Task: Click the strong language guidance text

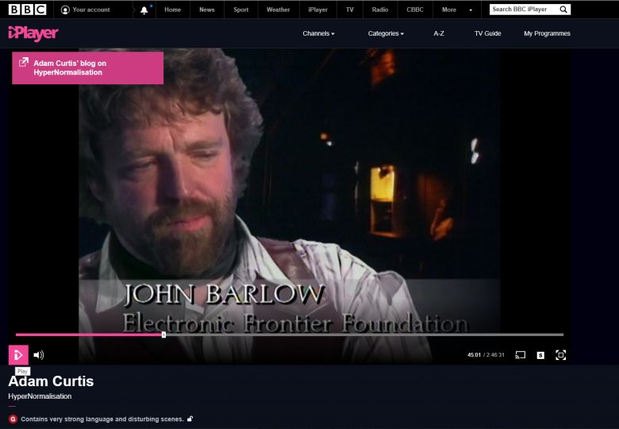Action: [x=102, y=419]
